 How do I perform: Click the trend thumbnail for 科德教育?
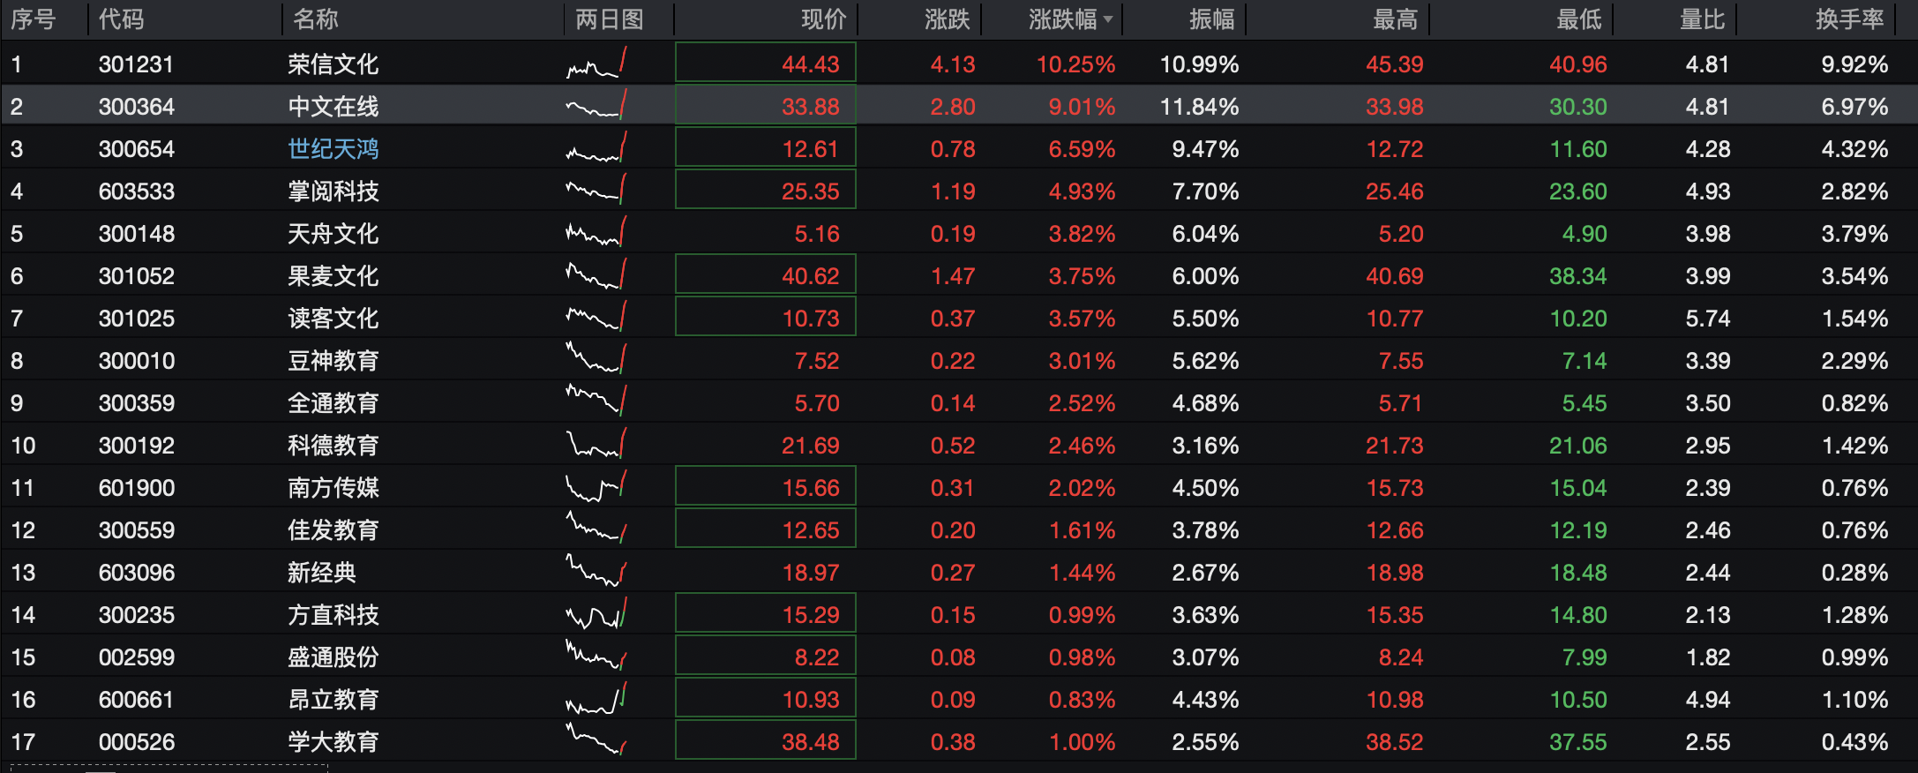596,446
